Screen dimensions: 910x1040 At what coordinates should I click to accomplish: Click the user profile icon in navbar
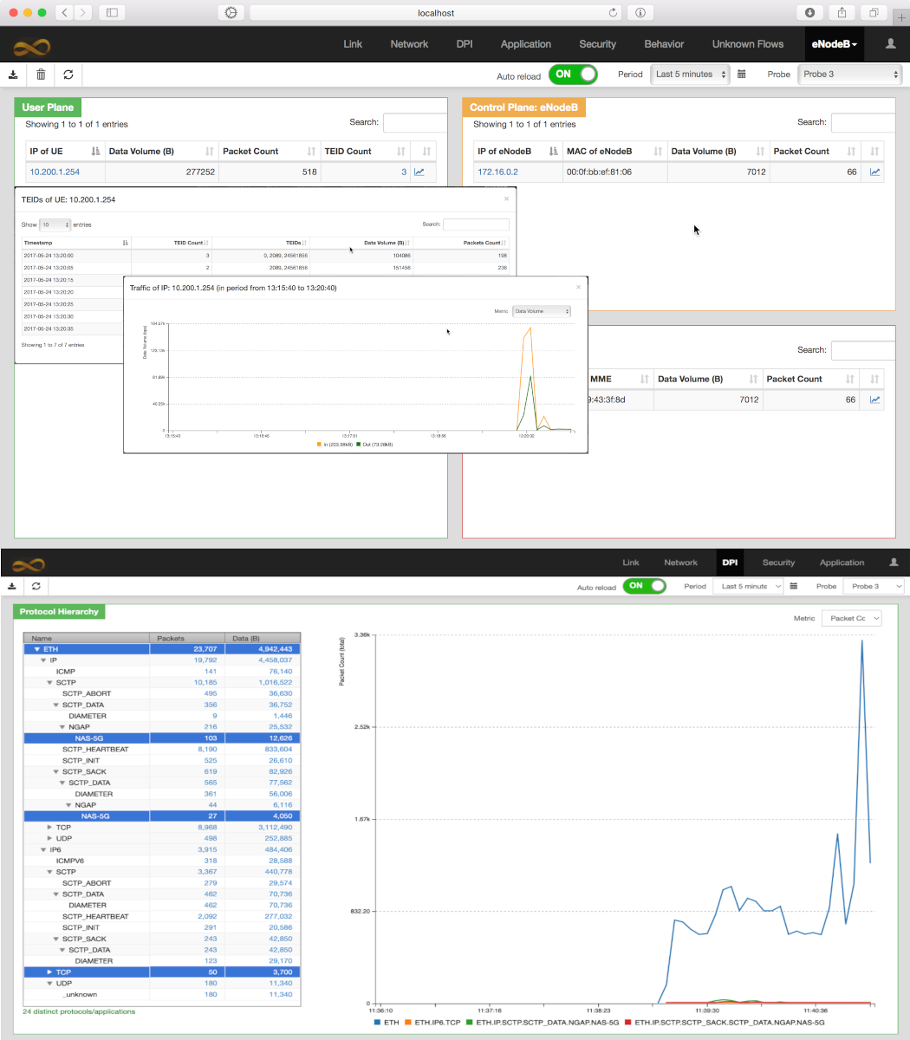tap(890, 44)
